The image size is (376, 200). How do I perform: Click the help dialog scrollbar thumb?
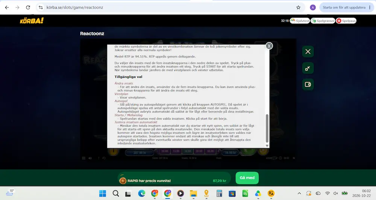[x=267, y=129]
